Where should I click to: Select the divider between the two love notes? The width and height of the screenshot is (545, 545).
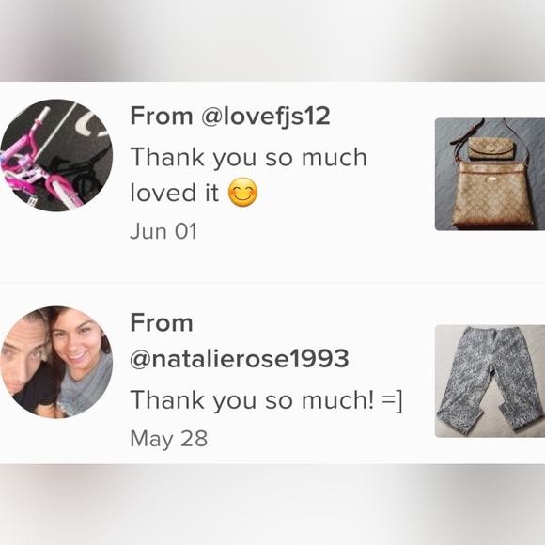tap(272, 283)
